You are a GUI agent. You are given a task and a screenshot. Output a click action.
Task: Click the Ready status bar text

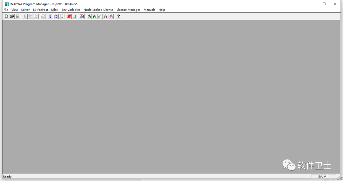pos(7,177)
